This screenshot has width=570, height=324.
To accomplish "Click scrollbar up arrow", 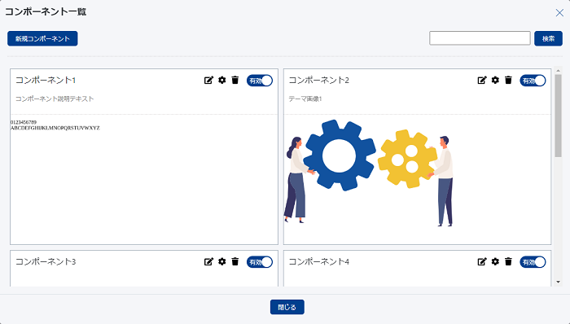I will tap(558, 71).
